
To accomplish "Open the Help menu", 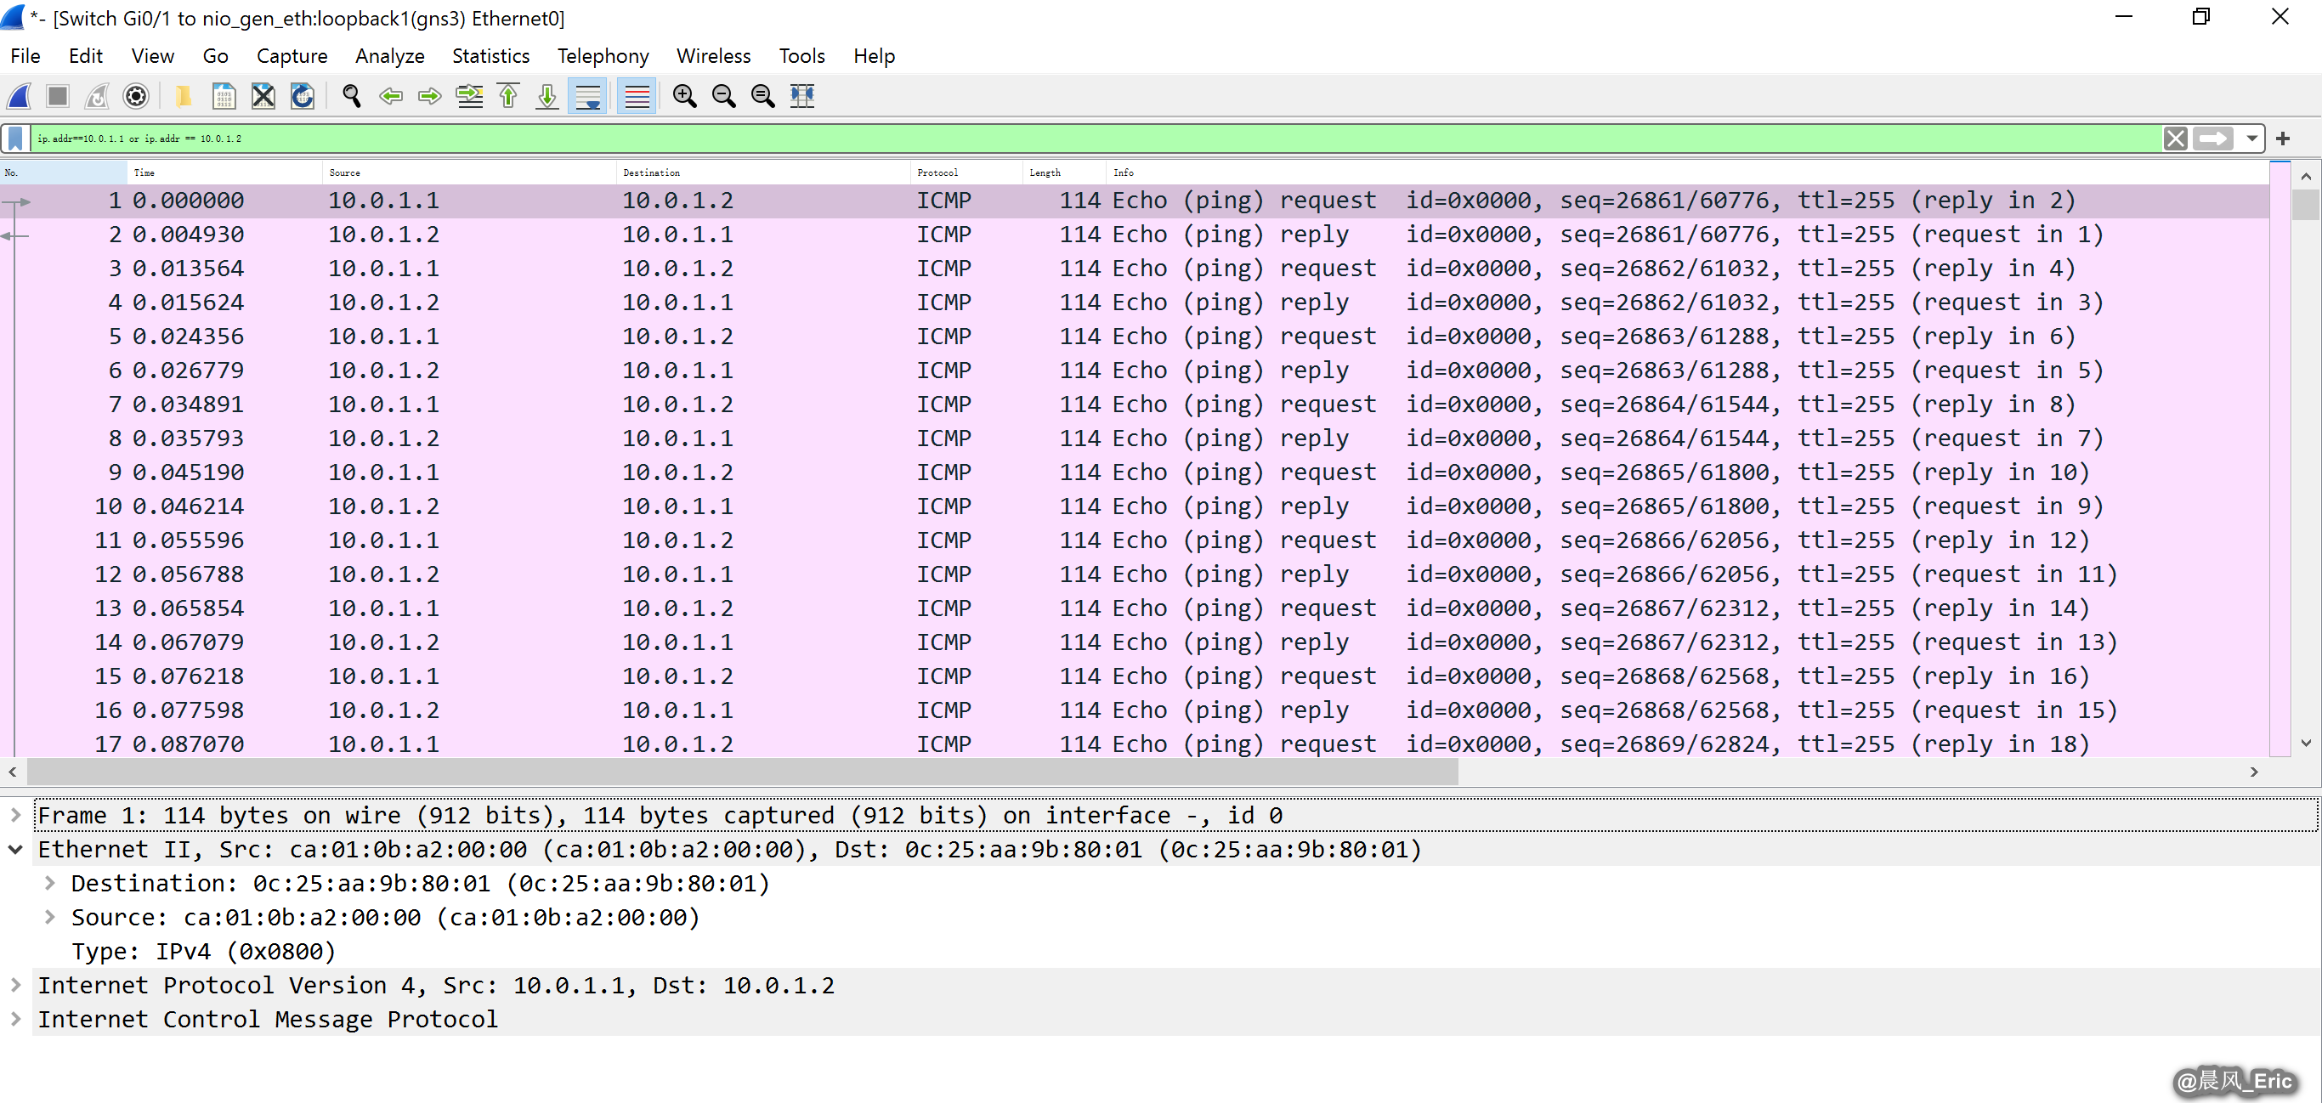I will click(x=874, y=56).
